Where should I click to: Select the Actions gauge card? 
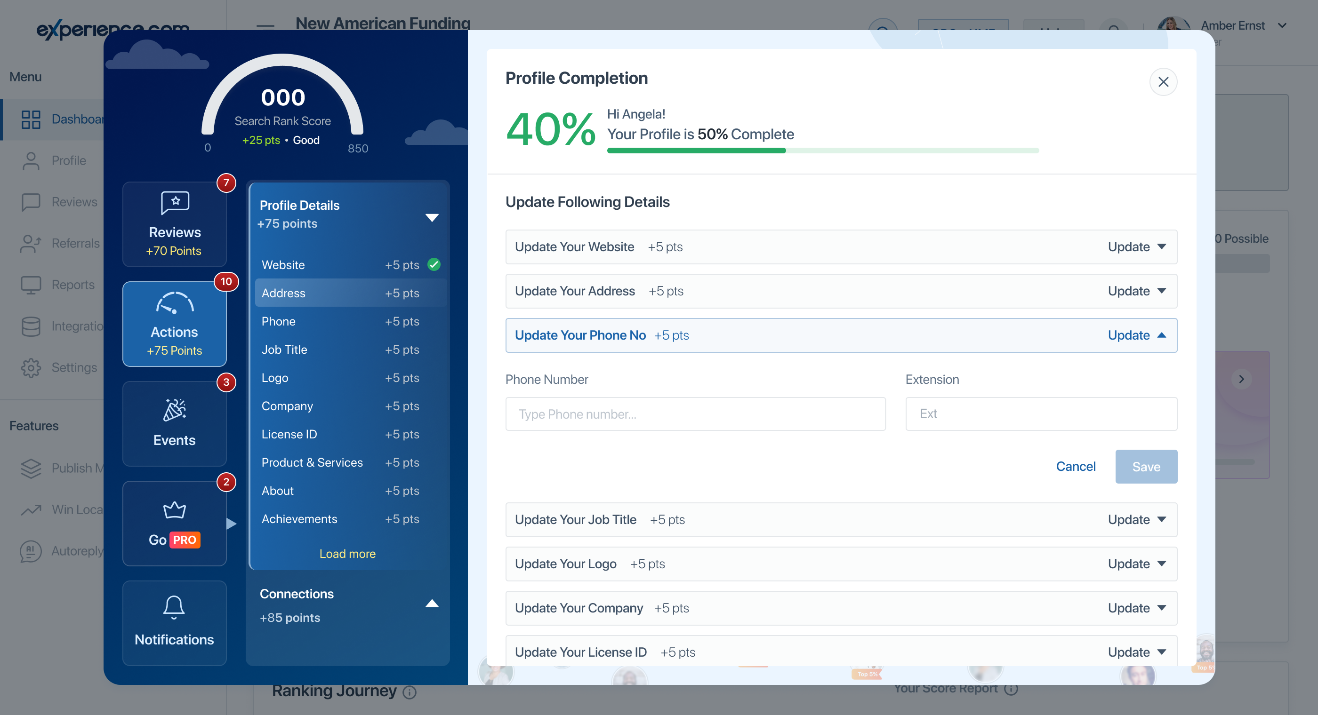pos(175,324)
